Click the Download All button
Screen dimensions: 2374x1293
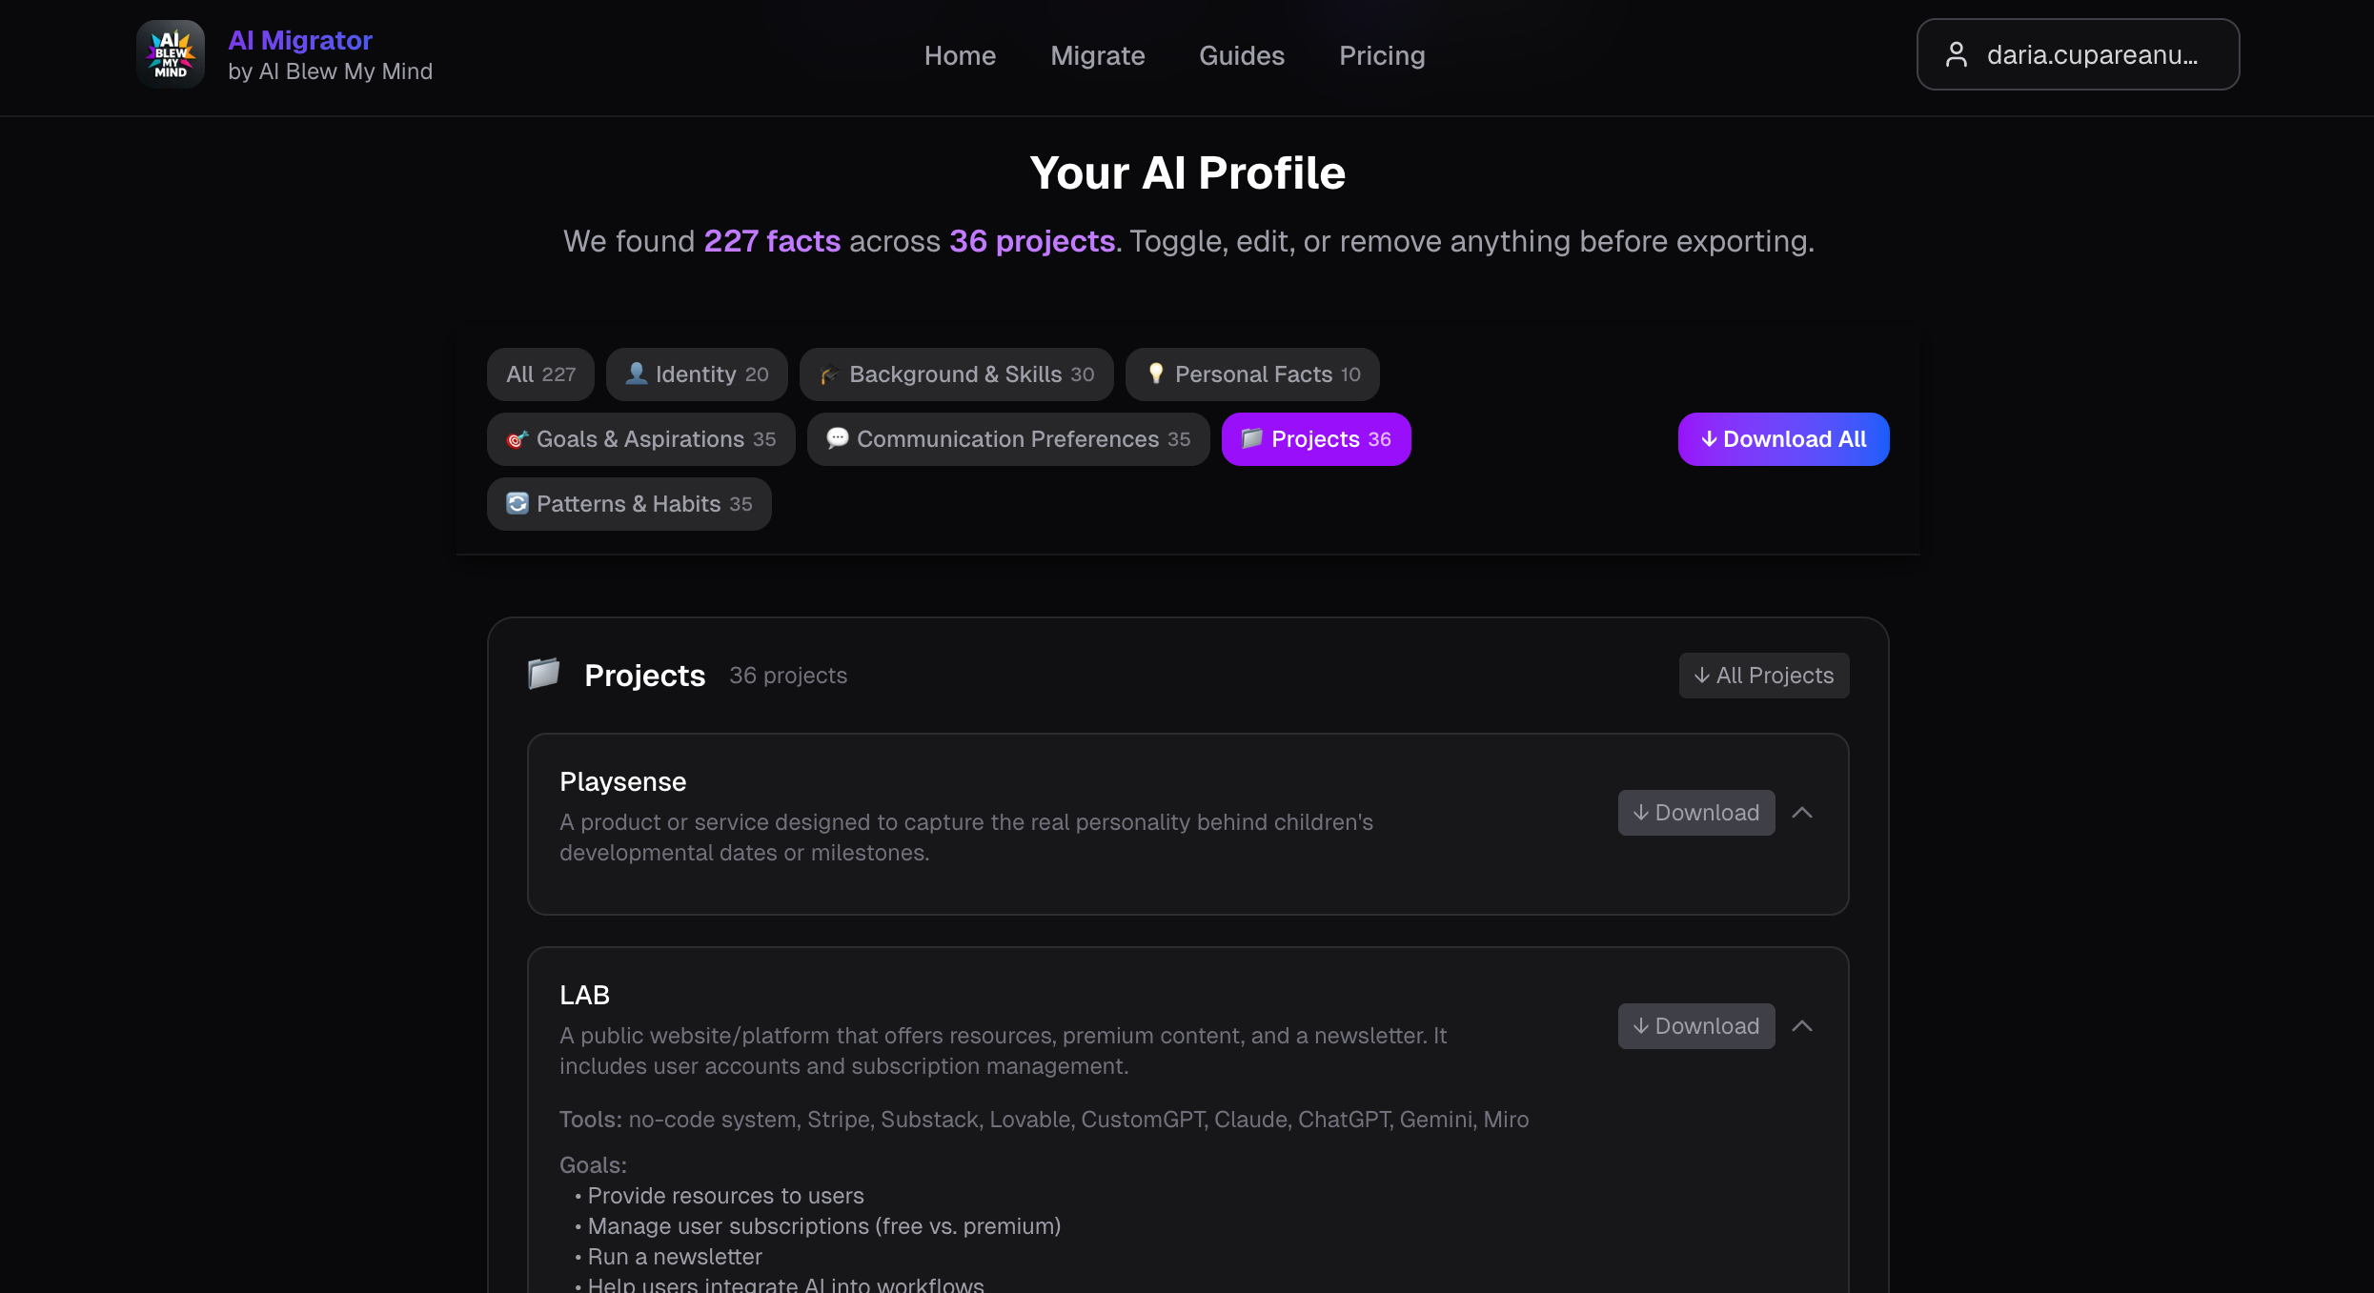point(1783,439)
